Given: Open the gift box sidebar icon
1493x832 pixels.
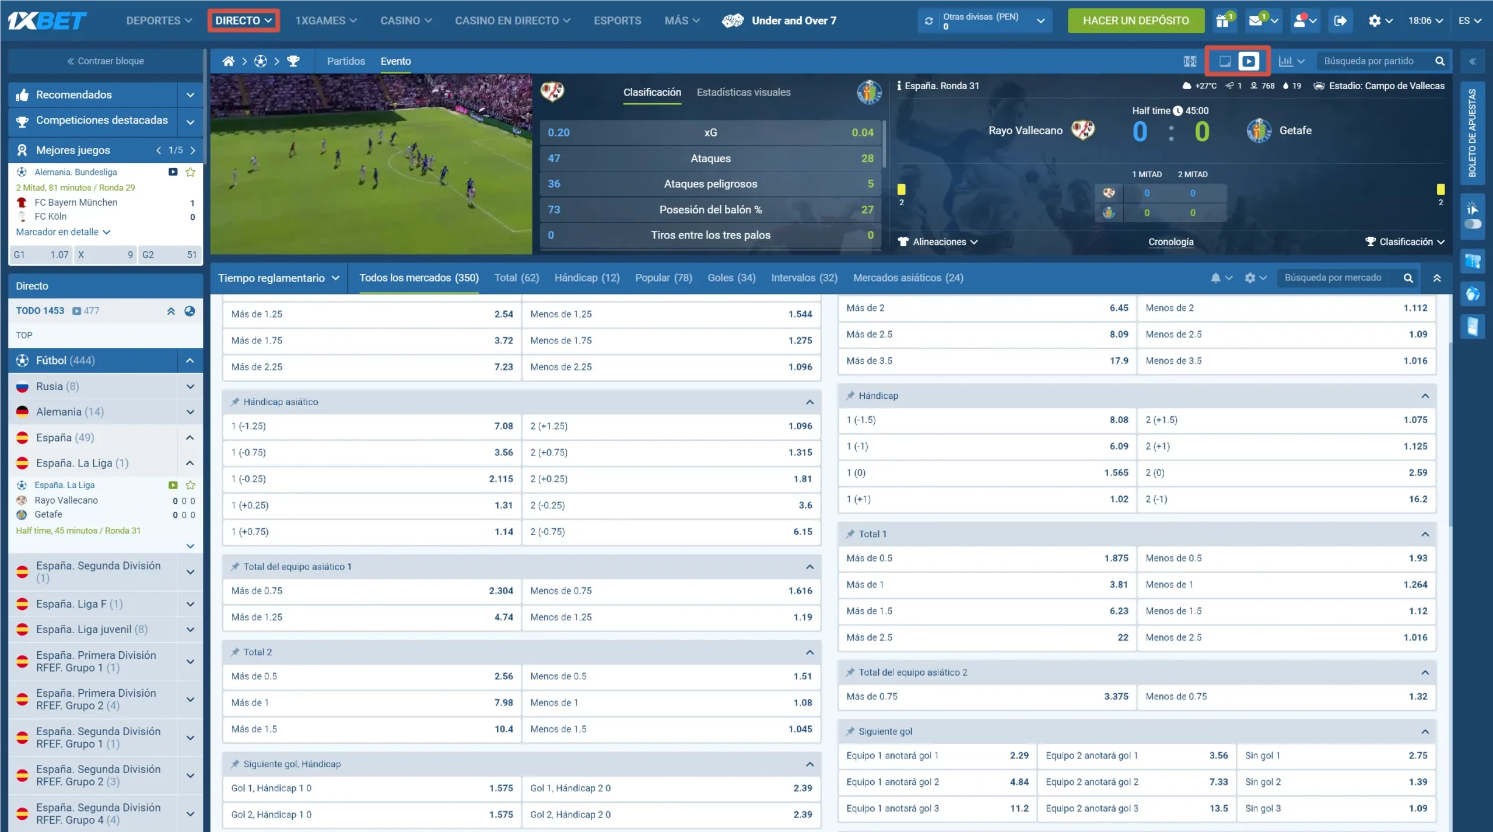Looking at the screenshot, I should [1473, 294].
